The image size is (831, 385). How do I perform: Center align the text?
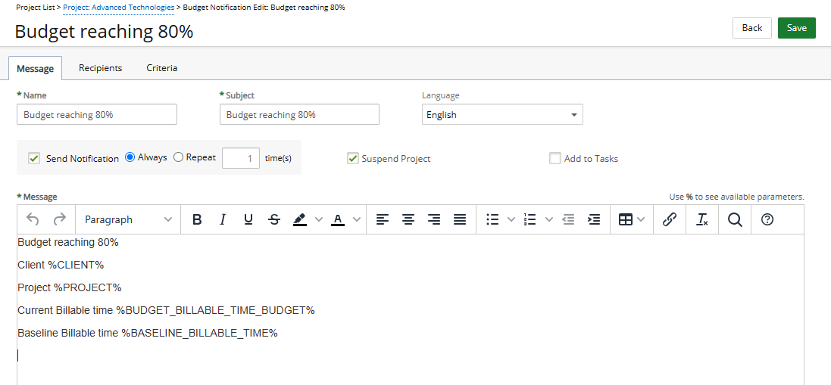coord(408,219)
